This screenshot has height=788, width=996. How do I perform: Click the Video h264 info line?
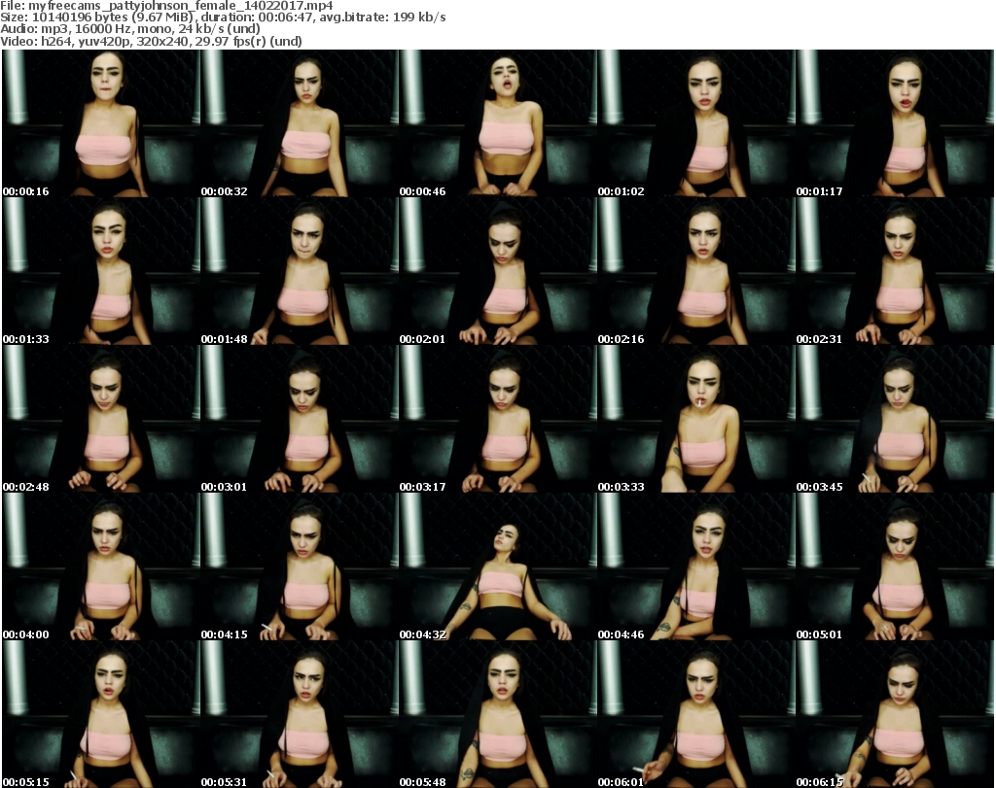click(x=151, y=41)
